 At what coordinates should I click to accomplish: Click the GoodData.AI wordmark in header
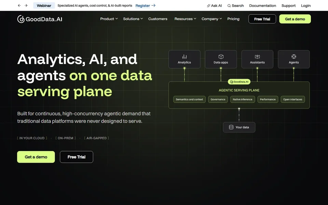point(44,19)
